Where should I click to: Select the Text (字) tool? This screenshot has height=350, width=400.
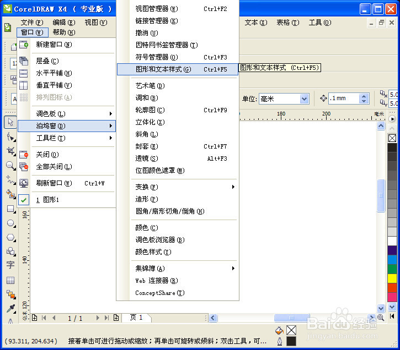(10, 265)
